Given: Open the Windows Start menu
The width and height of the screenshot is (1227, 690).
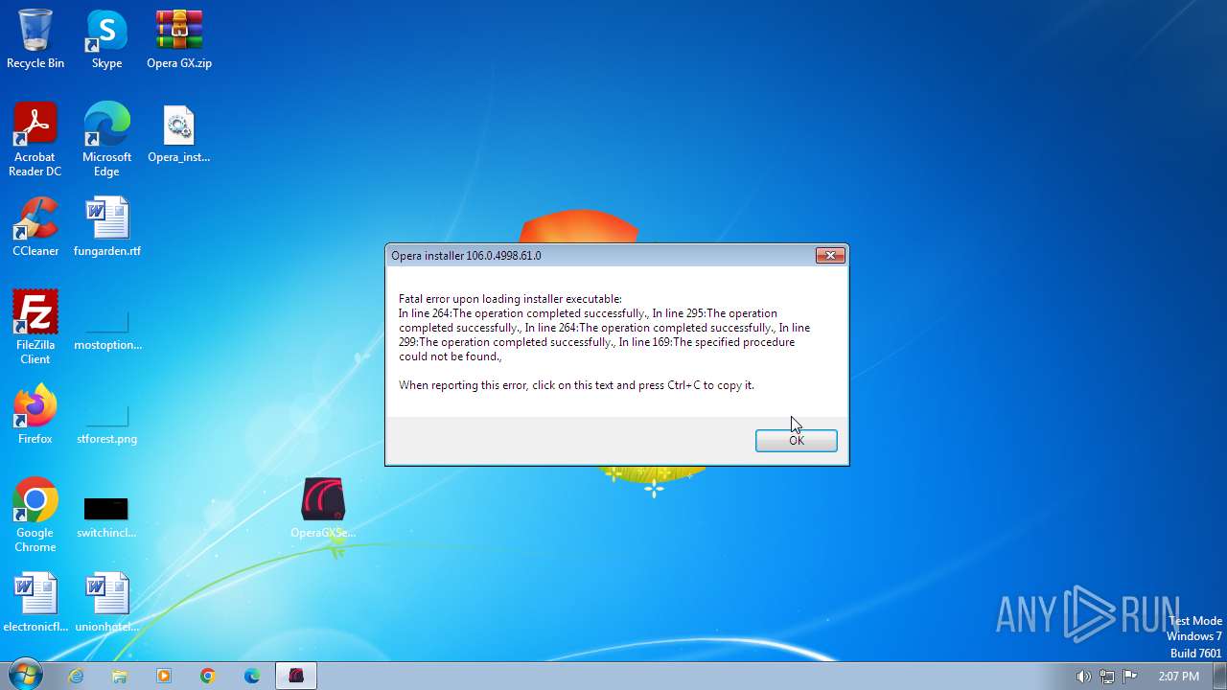Looking at the screenshot, I should (24, 676).
